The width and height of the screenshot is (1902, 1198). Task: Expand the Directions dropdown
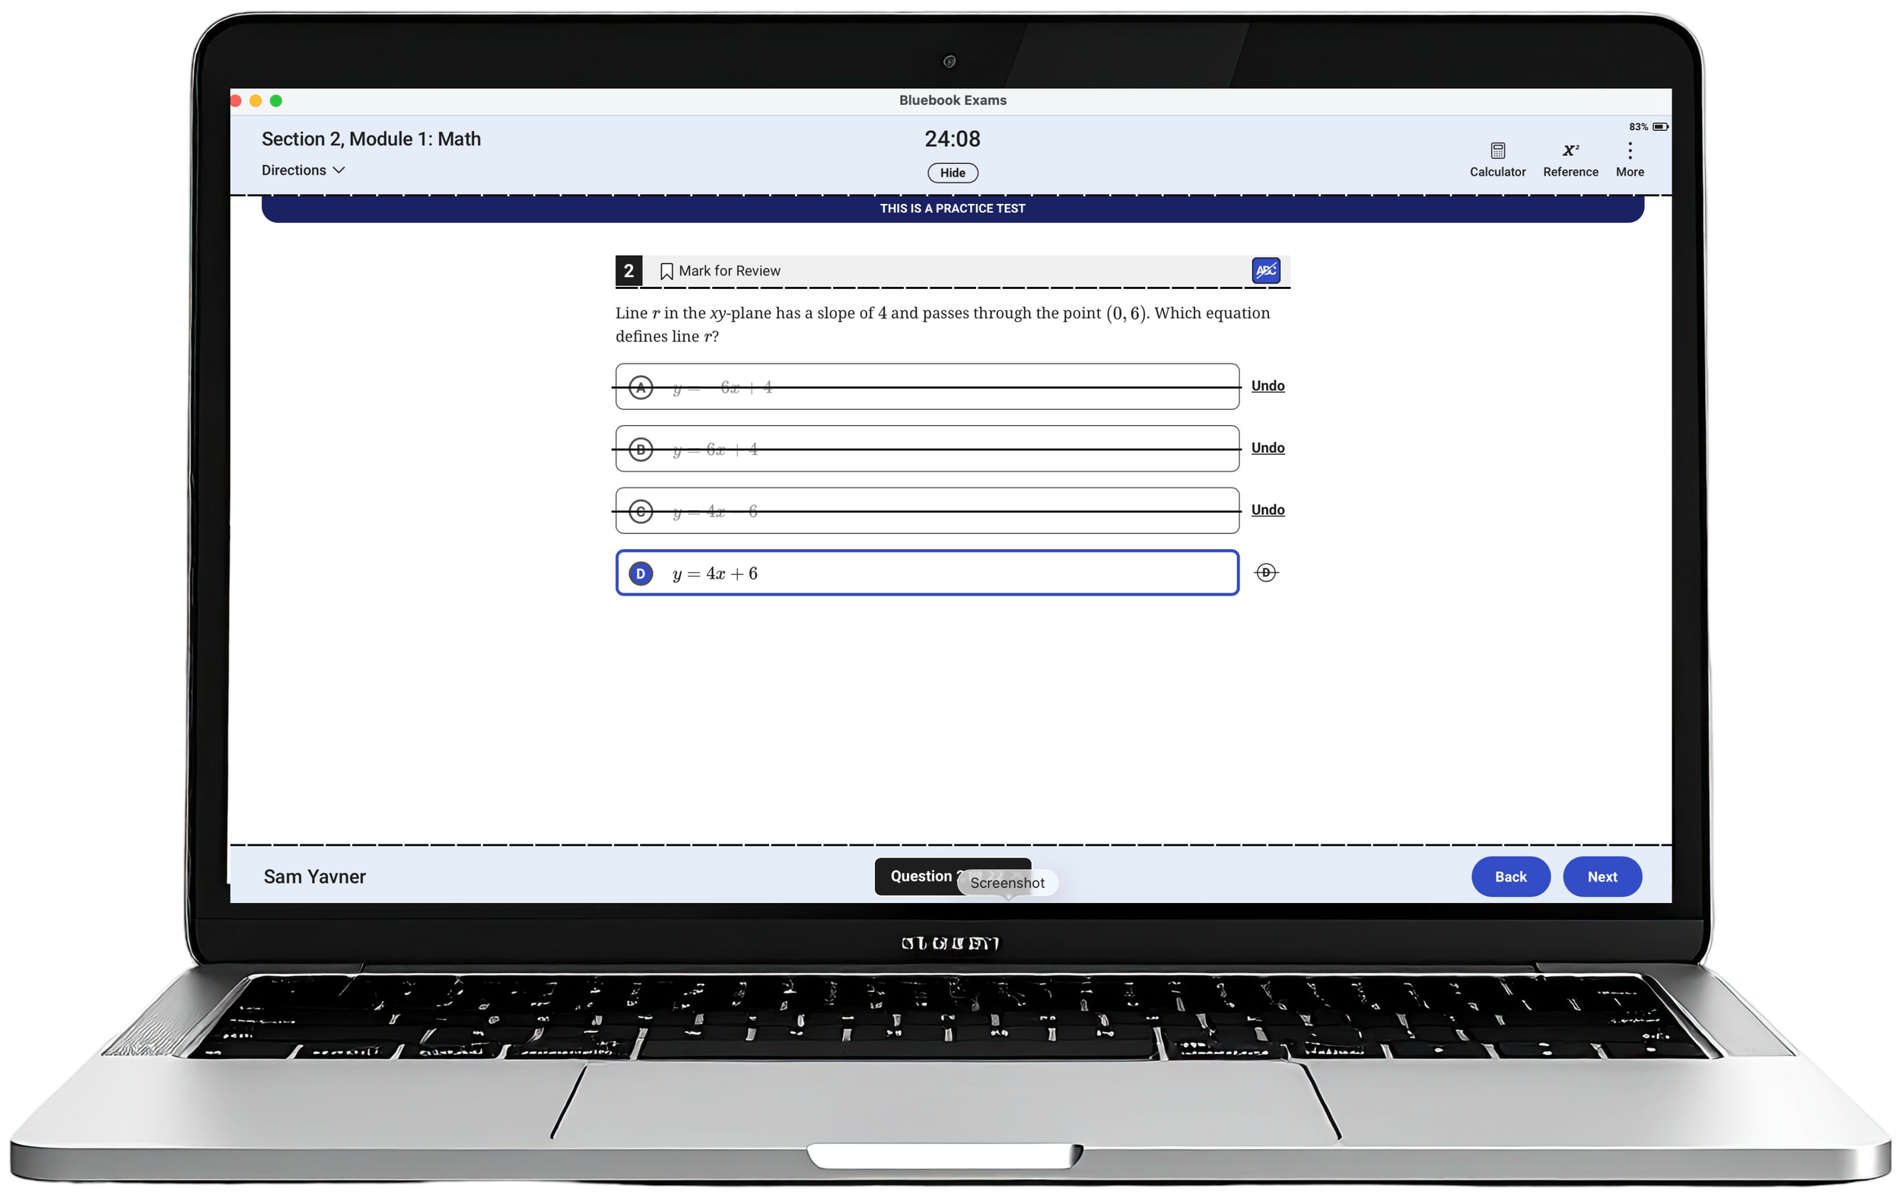coord(304,170)
